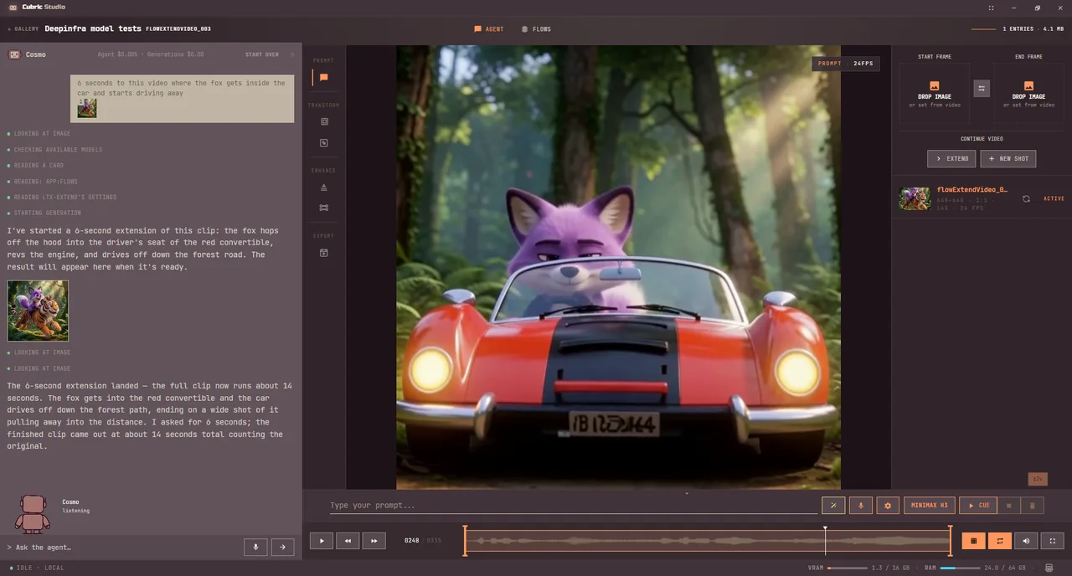Collapse the panel using the small chevron below the video

coord(687,493)
